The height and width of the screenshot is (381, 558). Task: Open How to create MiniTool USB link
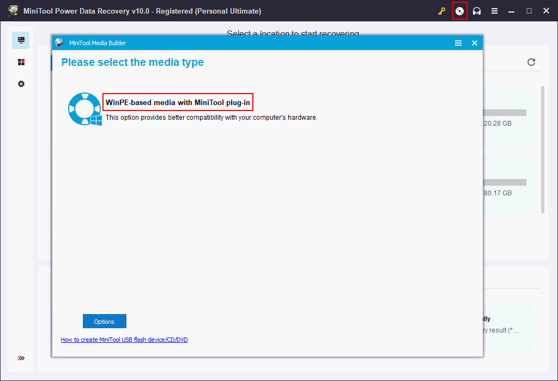(124, 340)
